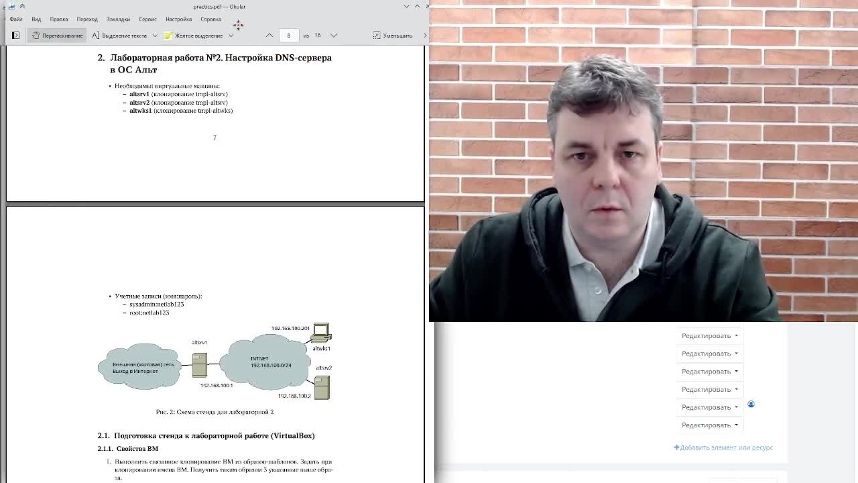This screenshot has width=858, height=483.
Task: Click the 192.168.100.2 address label
Action: [x=294, y=396]
